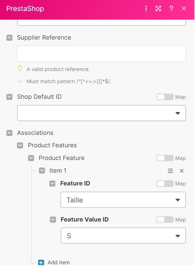Click the reorder handle icon for Item 1
Screen dimensions: 195x266
click(170, 171)
